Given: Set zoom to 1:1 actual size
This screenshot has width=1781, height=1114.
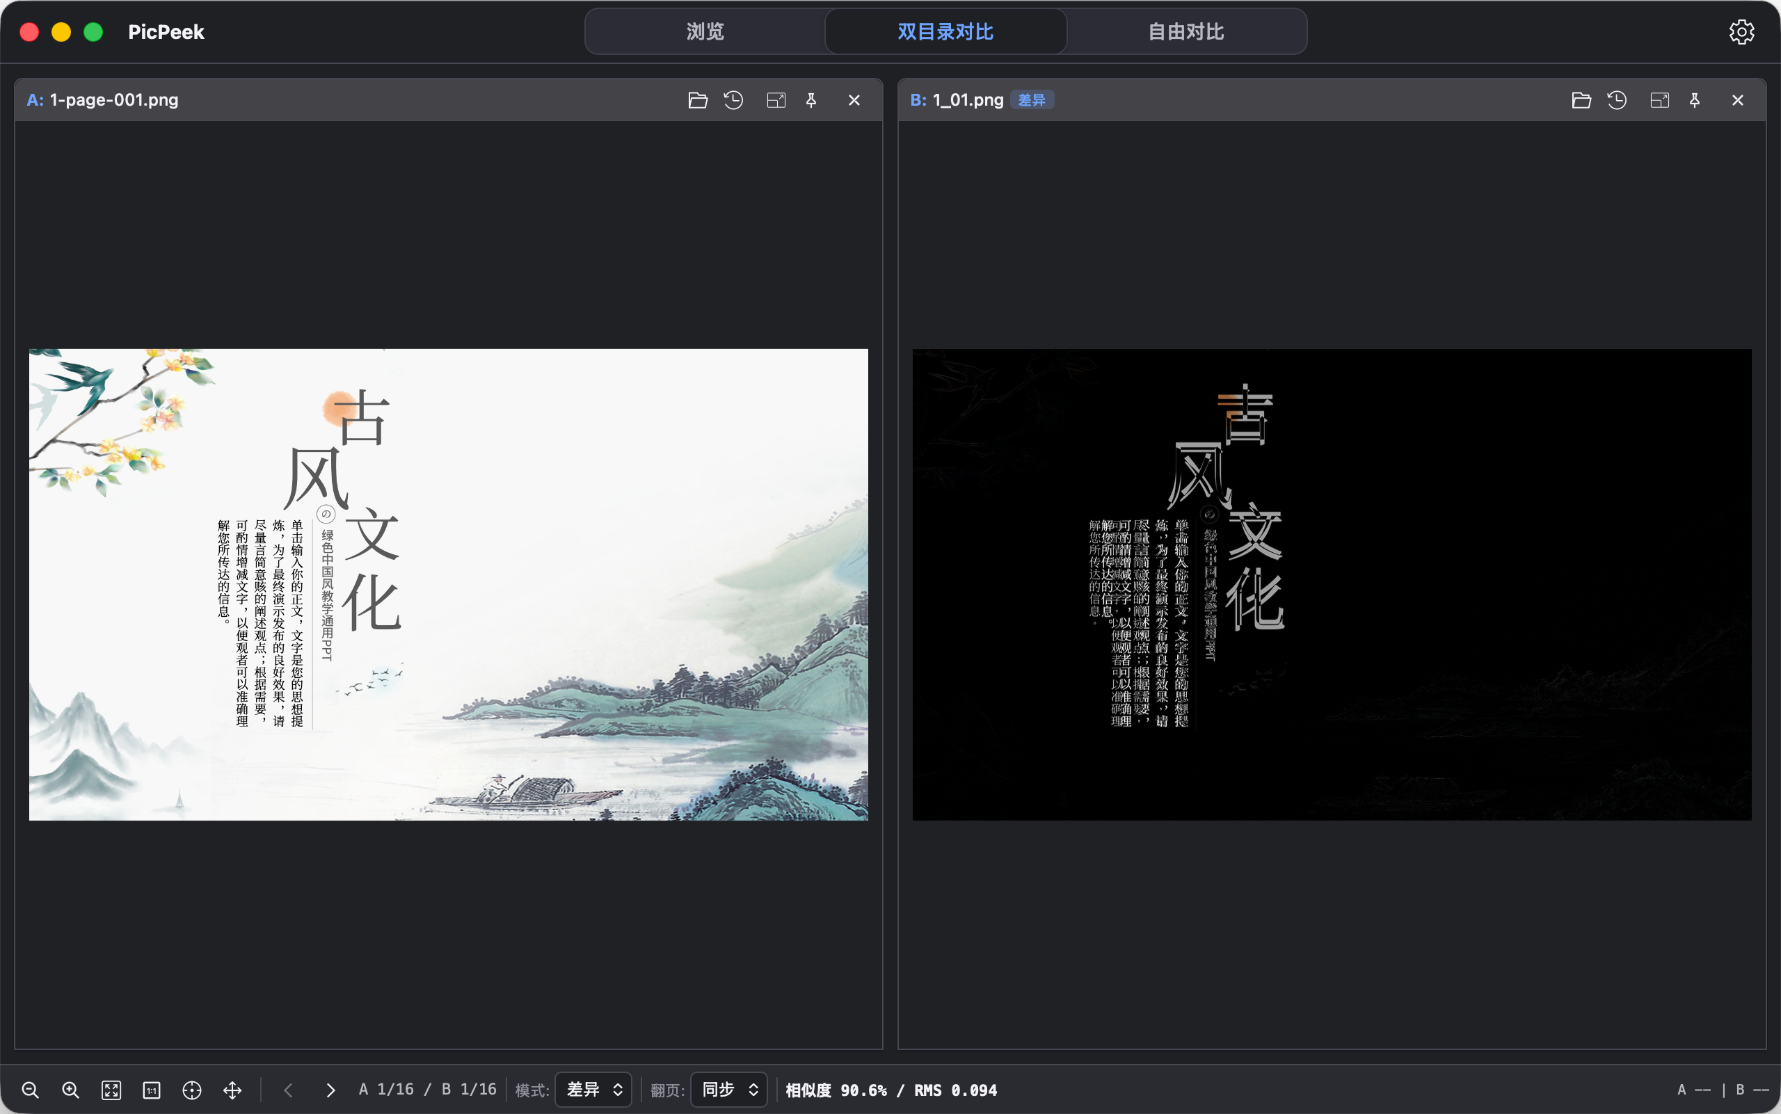Looking at the screenshot, I should [152, 1090].
